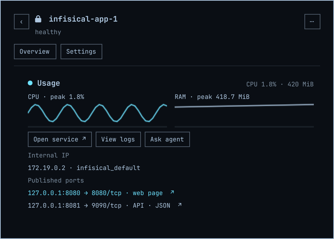Screen dimensions: 334x239
Task: Click the Open service button
Action: [60, 139]
